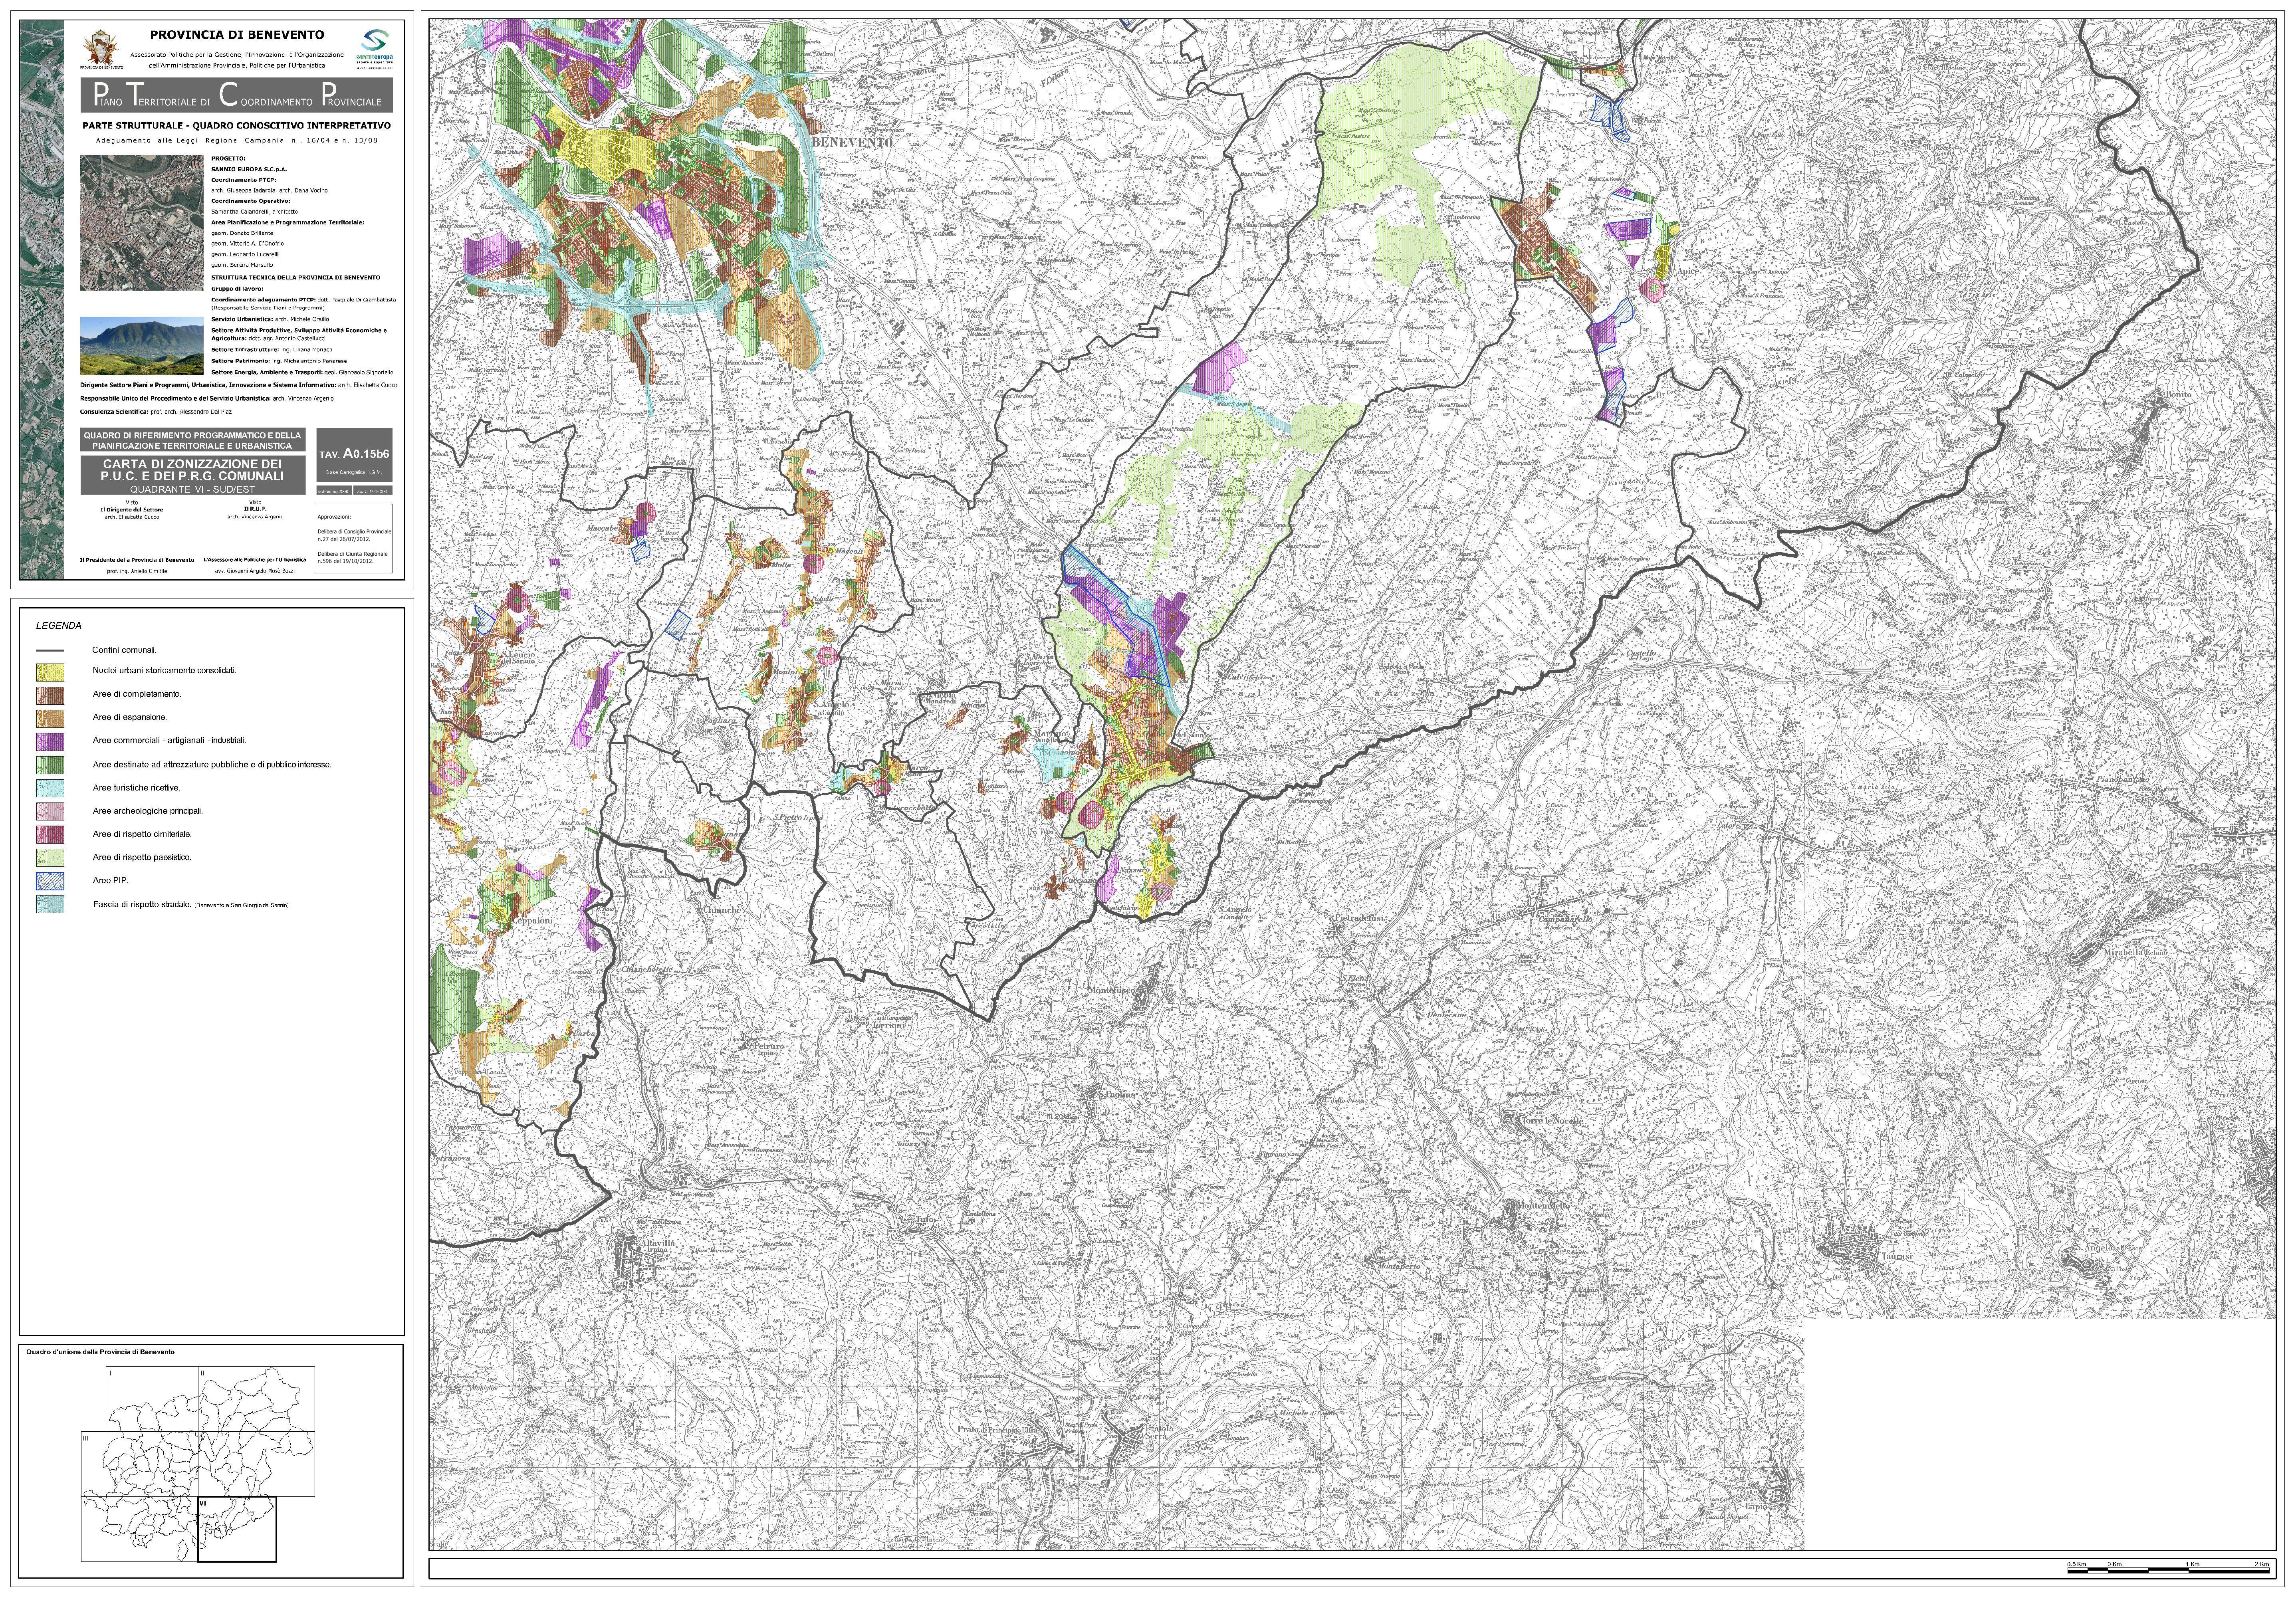Select the Aree di rispetto cimiteriale swatch
This screenshot has height=1597, width=2296.
point(50,834)
